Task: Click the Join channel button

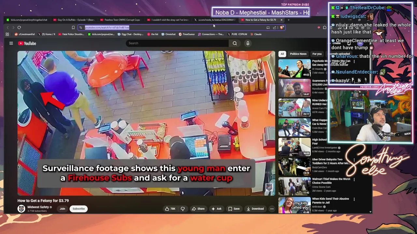Action: [62, 209]
